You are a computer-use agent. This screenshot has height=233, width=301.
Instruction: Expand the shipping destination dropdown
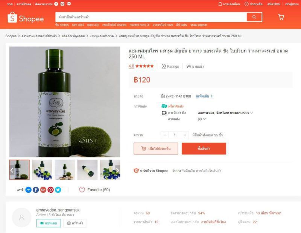tap(225, 113)
